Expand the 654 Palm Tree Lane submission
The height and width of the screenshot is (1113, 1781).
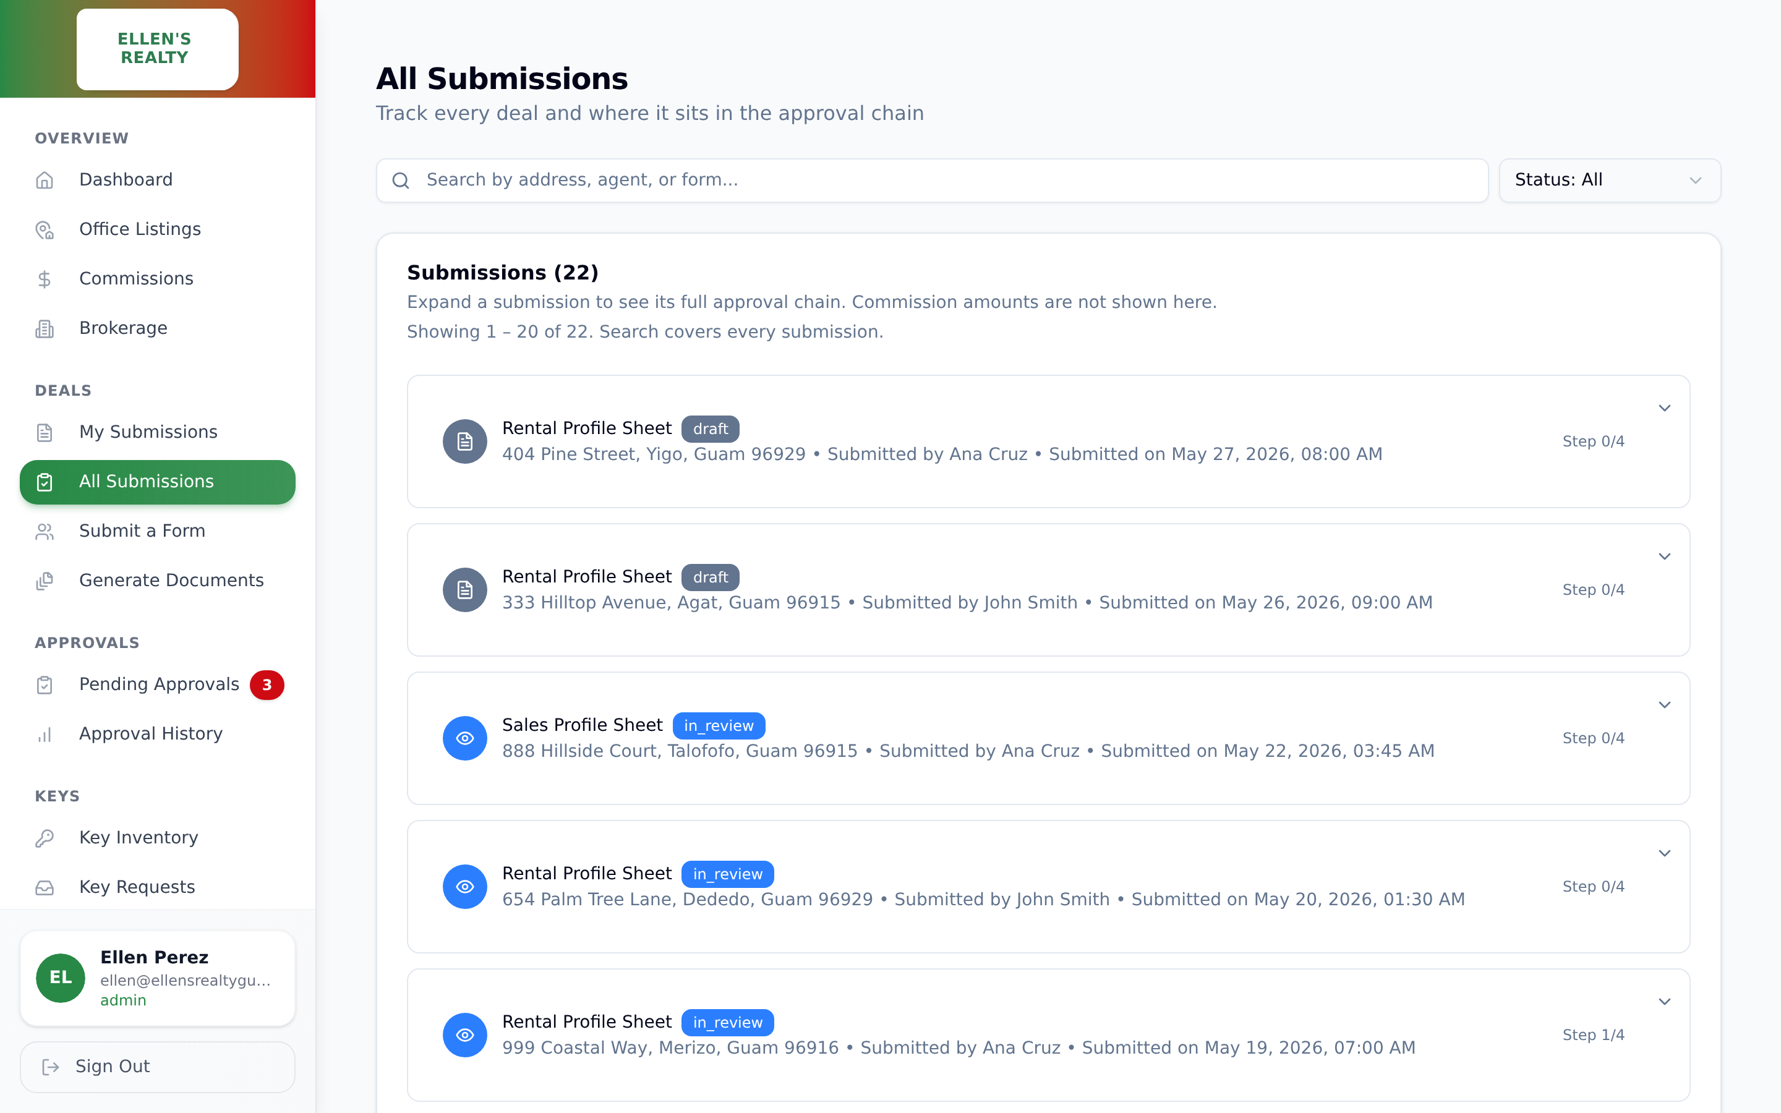coord(1664,853)
